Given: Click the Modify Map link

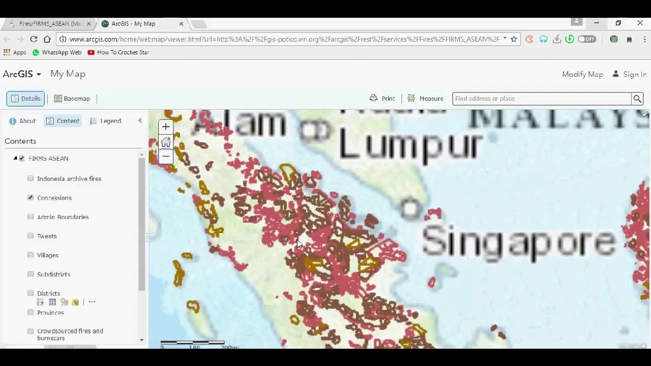Looking at the screenshot, I should pyautogui.click(x=582, y=74).
